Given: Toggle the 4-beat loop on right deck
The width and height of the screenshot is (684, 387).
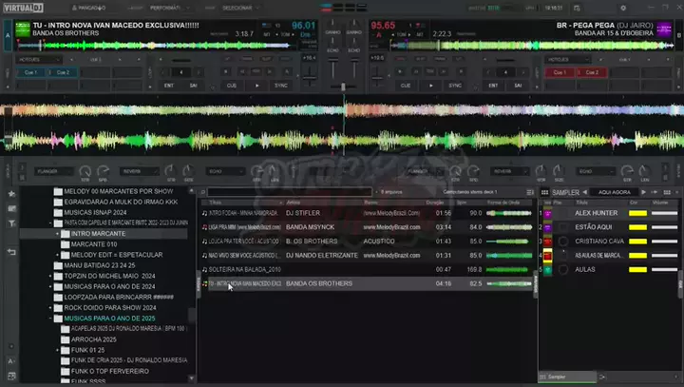Looking at the screenshot, I should (x=505, y=72).
